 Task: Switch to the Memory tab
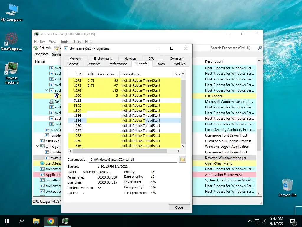[x=75, y=59]
